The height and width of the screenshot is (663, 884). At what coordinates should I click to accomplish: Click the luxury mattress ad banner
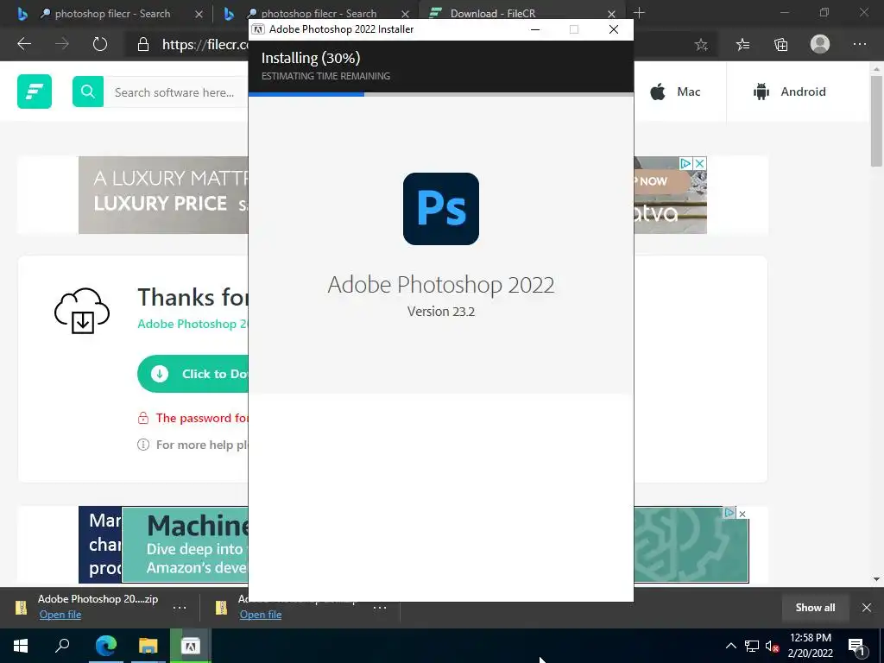[x=163, y=195]
